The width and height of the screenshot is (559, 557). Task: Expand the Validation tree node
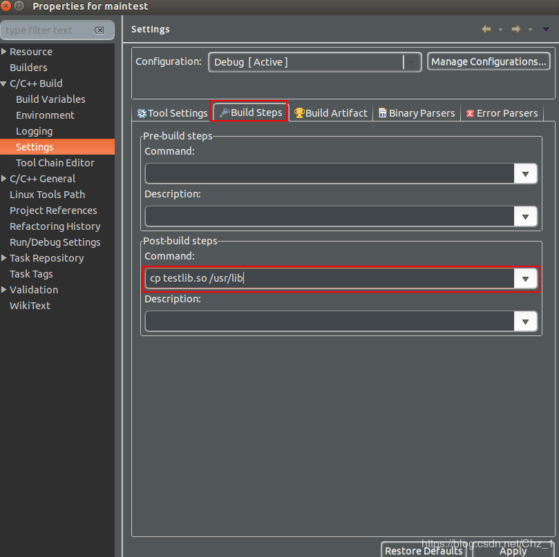pos(3,289)
